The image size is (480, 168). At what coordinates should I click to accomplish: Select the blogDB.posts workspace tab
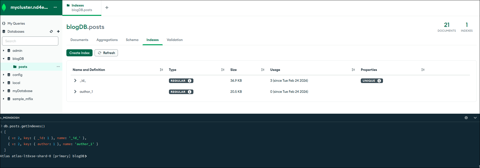point(82,8)
